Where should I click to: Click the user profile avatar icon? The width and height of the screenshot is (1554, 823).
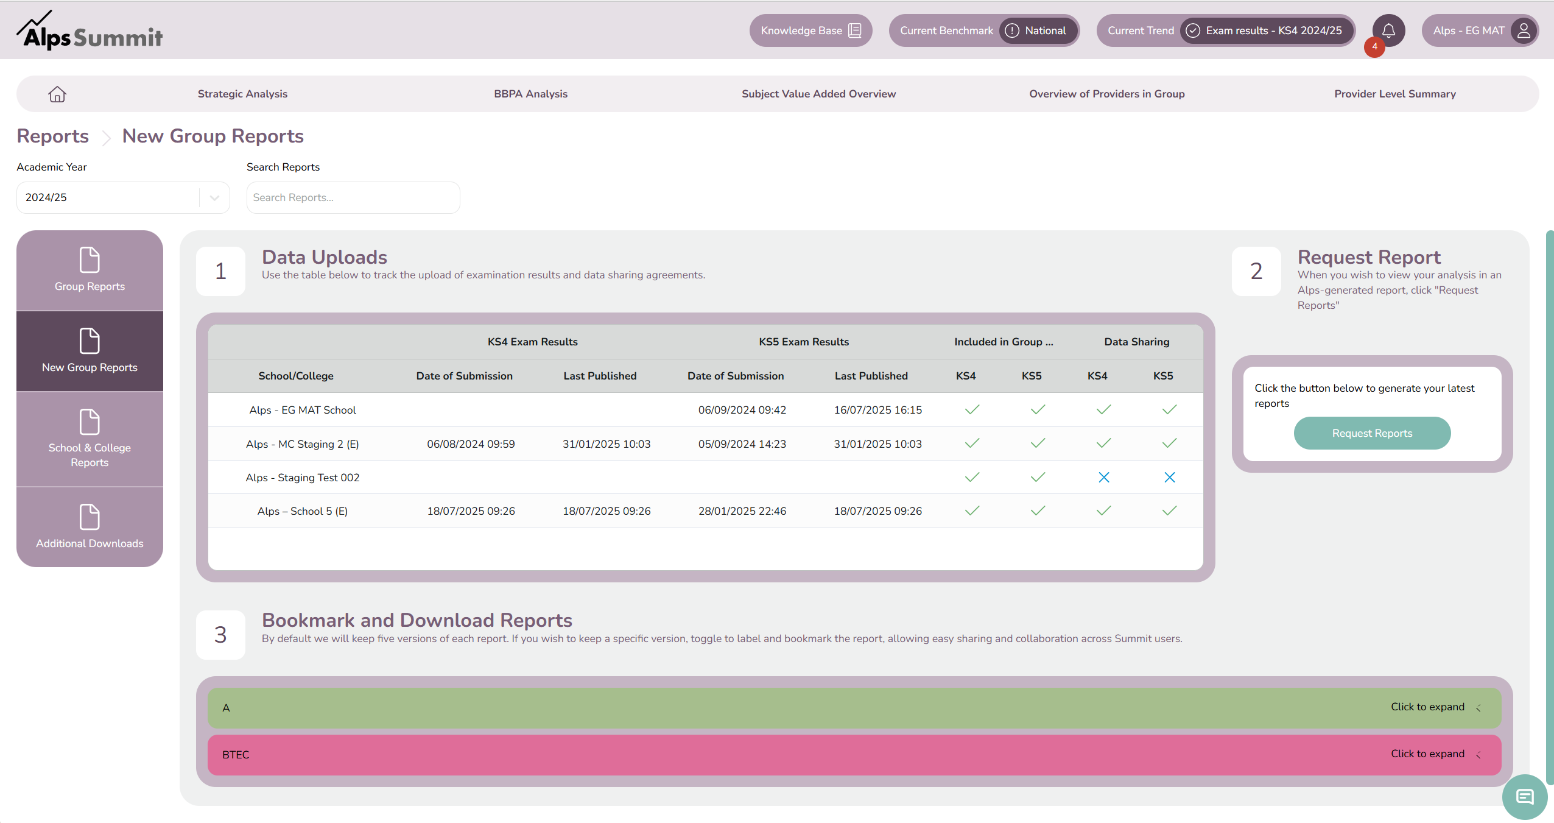pyautogui.click(x=1524, y=30)
